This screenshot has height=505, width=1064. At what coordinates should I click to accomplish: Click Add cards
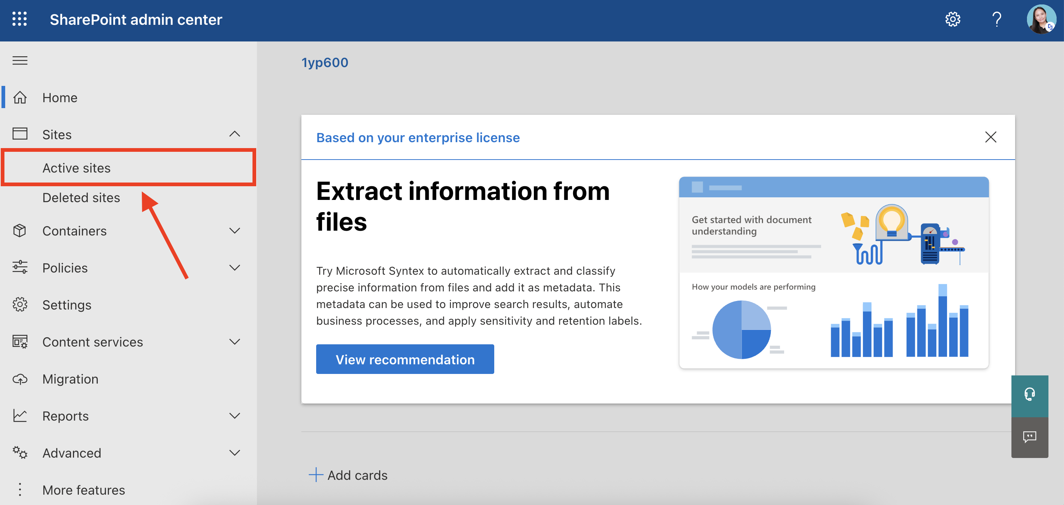point(349,475)
